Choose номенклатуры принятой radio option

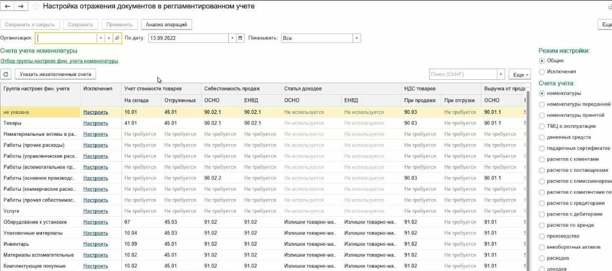(x=542, y=115)
